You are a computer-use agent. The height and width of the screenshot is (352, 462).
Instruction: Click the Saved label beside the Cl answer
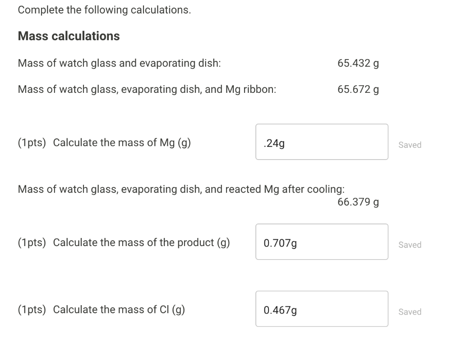click(410, 311)
